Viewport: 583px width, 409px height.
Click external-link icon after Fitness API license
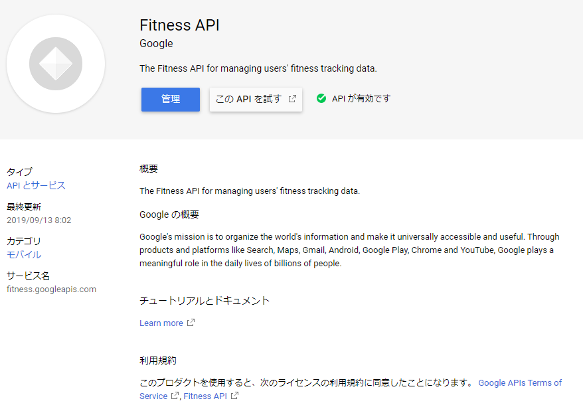pos(234,396)
